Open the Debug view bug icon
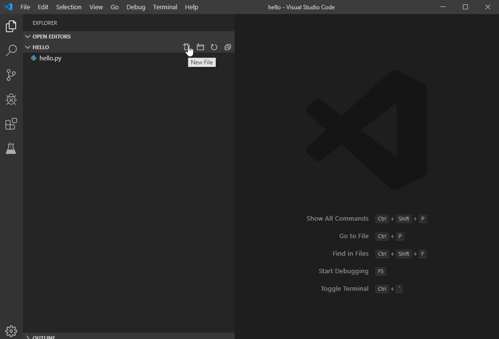Image resolution: width=499 pixels, height=339 pixels. [x=11, y=99]
